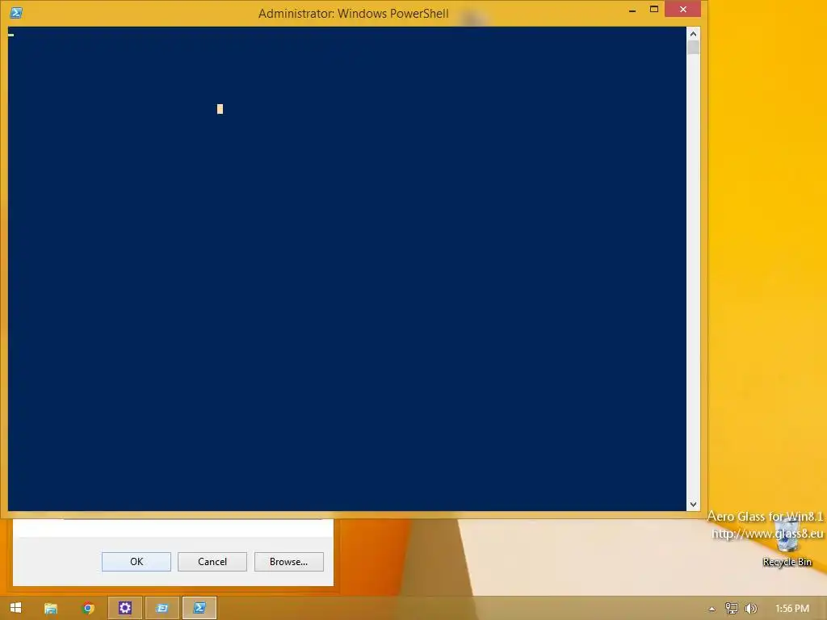Open the PowerShell window system menu icon
This screenshot has width=827, height=620.
tap(16, 13)
